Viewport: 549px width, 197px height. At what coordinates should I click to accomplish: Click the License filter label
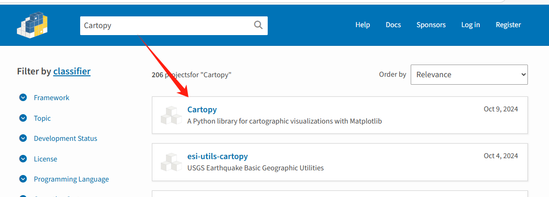[45, 159]
